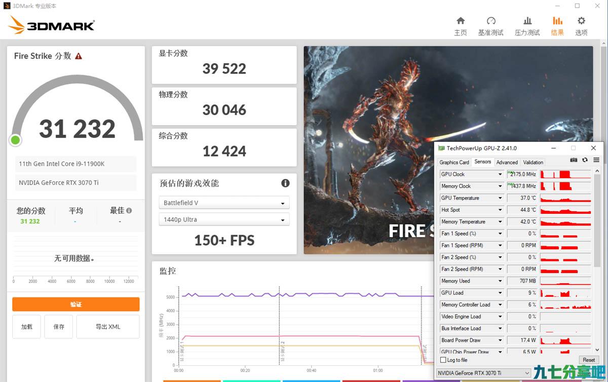Enable the Log to file checkbox

click(443, 360)
